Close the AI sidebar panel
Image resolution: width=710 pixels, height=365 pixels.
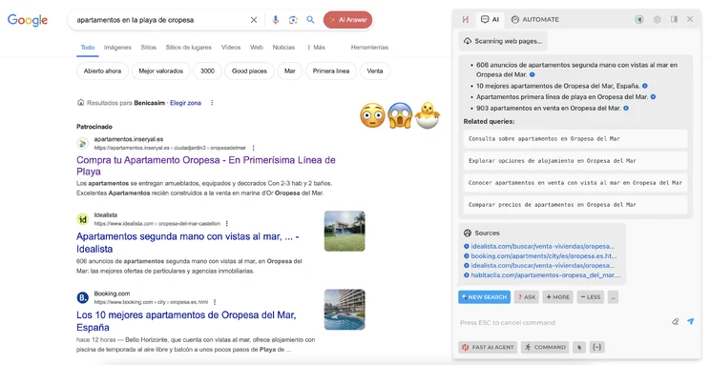(x=690, y=19)
